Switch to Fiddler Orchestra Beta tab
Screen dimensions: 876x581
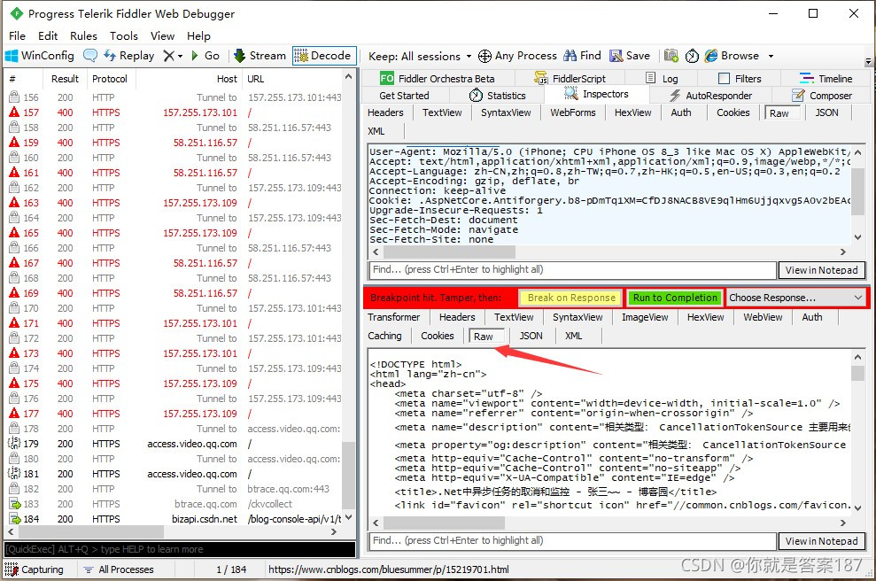click(x=437, y=79)
